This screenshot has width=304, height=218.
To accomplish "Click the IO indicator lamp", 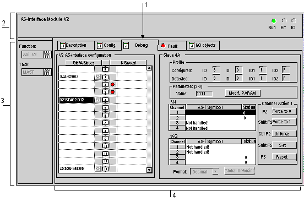I will (294, 20).
